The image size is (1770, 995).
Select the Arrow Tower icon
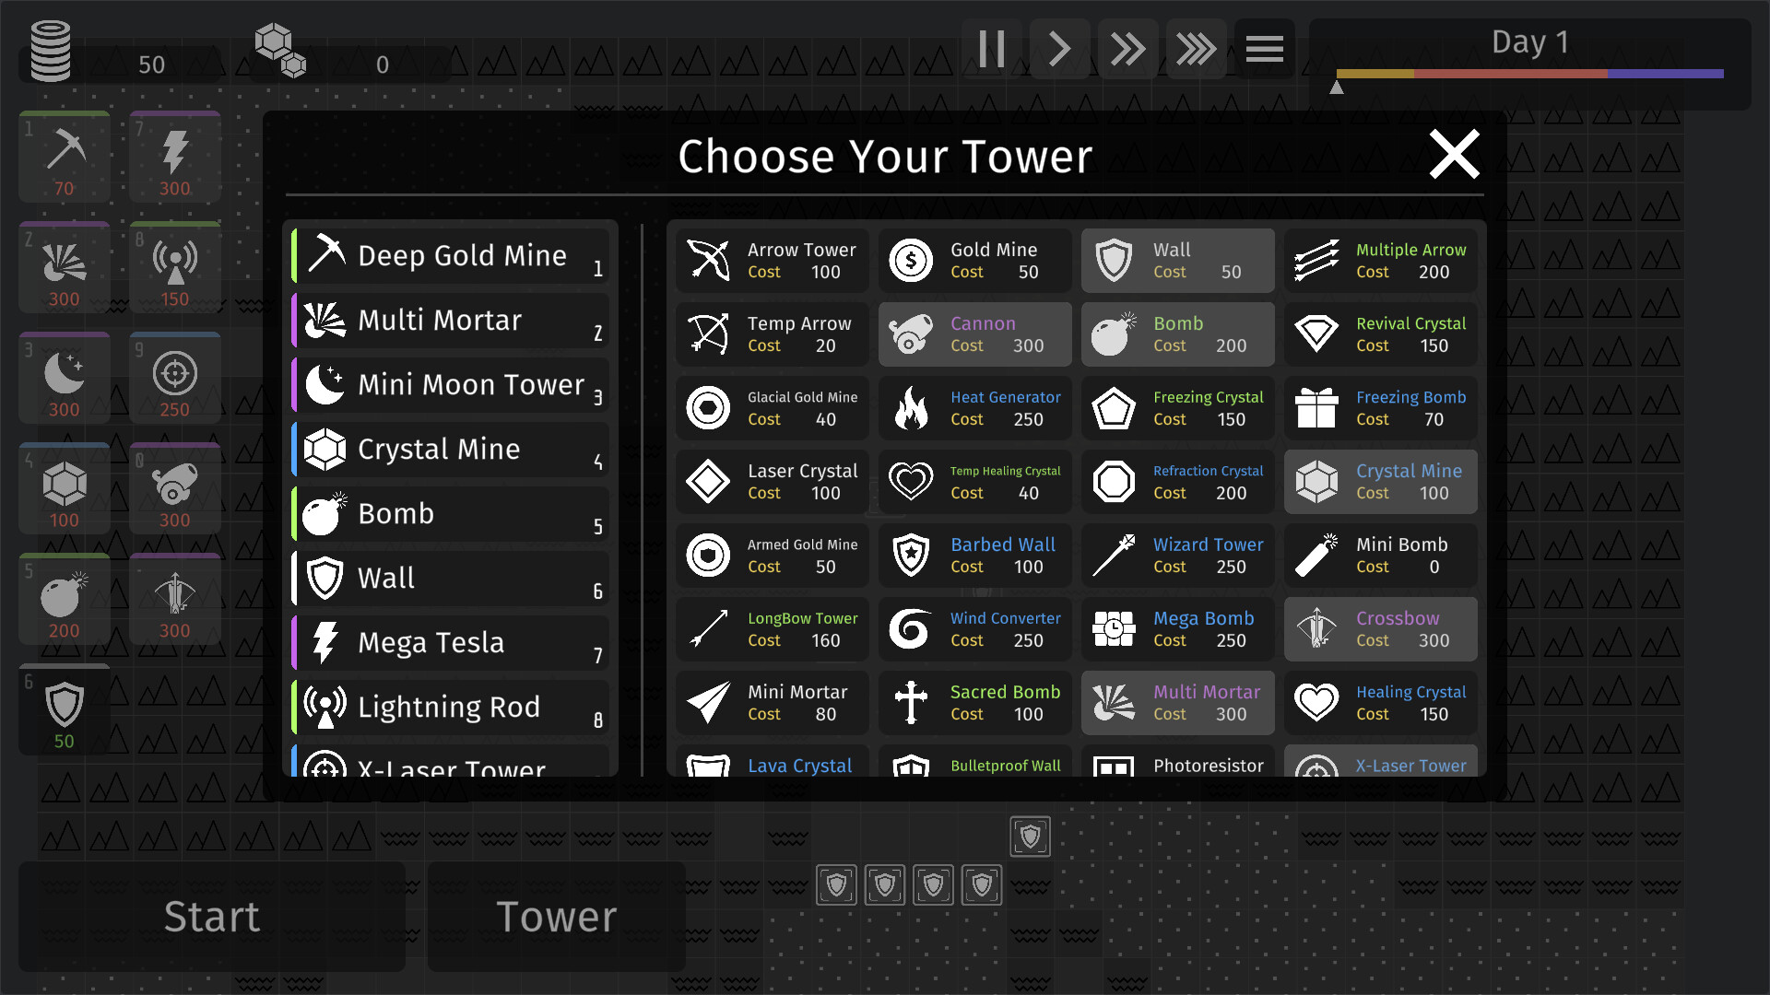coord(709,259)
